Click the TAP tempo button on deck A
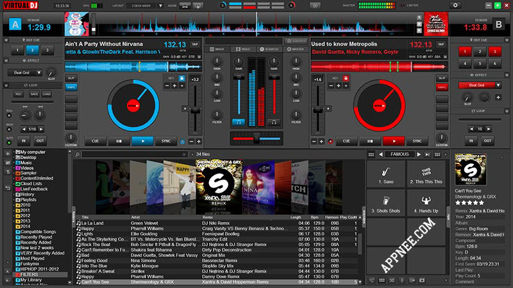 click(x=195, y=44)
